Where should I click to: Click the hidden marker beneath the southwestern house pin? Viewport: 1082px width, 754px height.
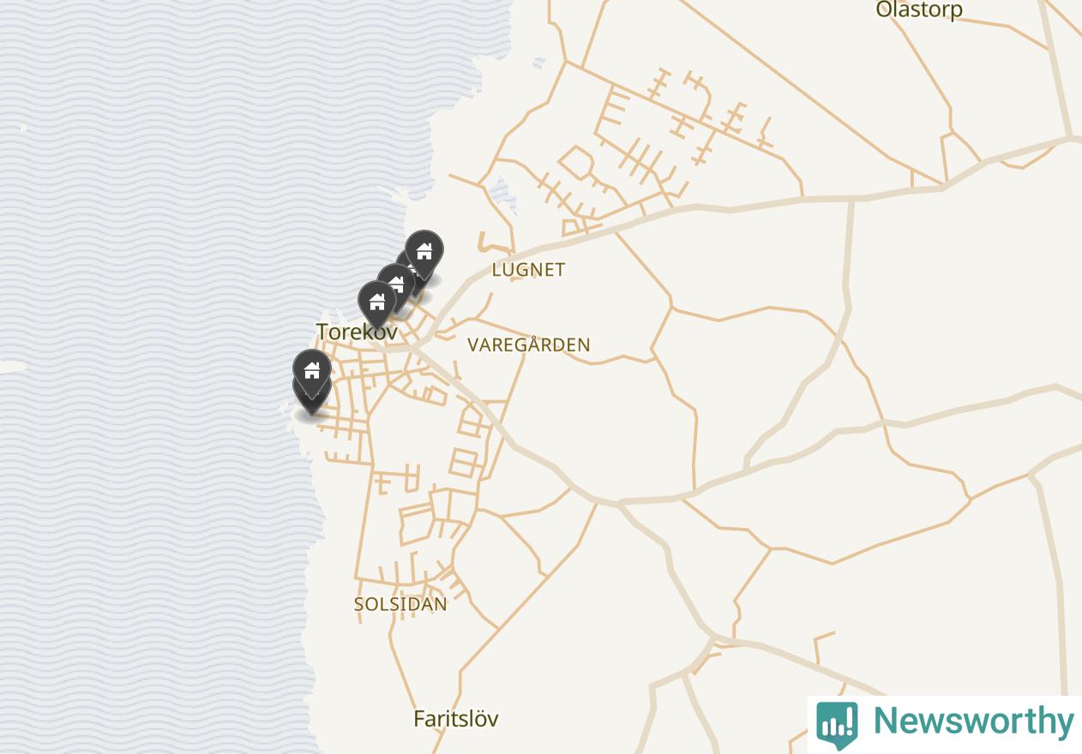click(x=311, y=401)
